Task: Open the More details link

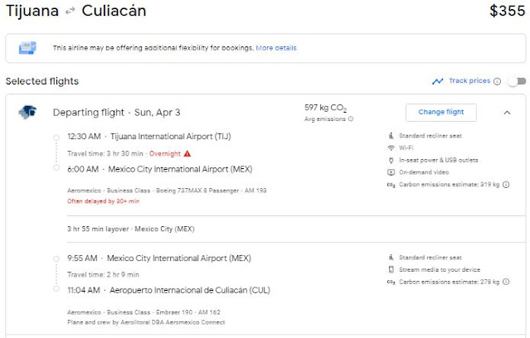Action: click(276, 48)
